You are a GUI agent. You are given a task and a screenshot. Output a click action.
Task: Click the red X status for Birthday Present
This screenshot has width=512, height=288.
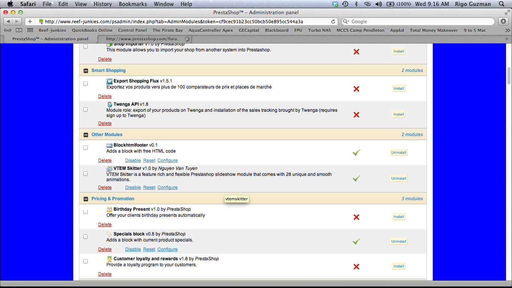click(x=356, y=217)
